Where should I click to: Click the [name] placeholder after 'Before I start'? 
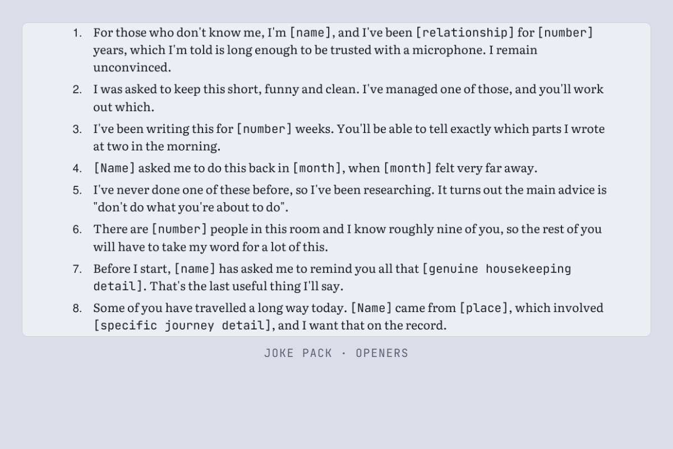coord(195,269)
